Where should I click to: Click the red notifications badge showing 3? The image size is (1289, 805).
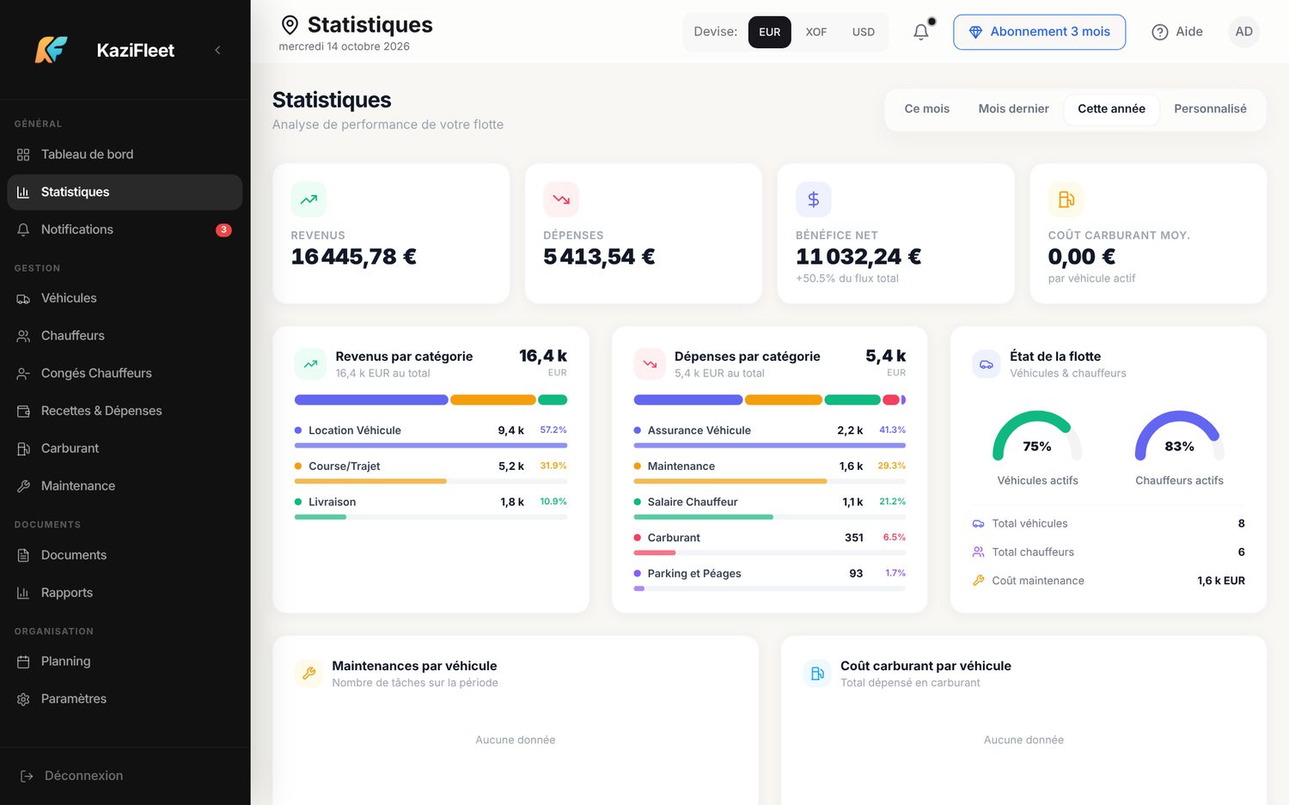pos(223,229)
